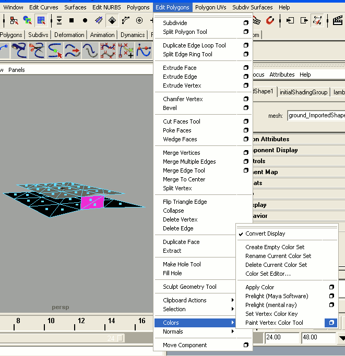
Task: Click the select by component type icon
Action: tap(41, 20)
